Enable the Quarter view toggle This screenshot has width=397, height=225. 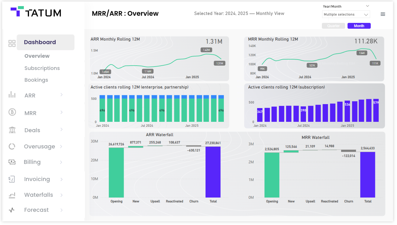[333, 26]
